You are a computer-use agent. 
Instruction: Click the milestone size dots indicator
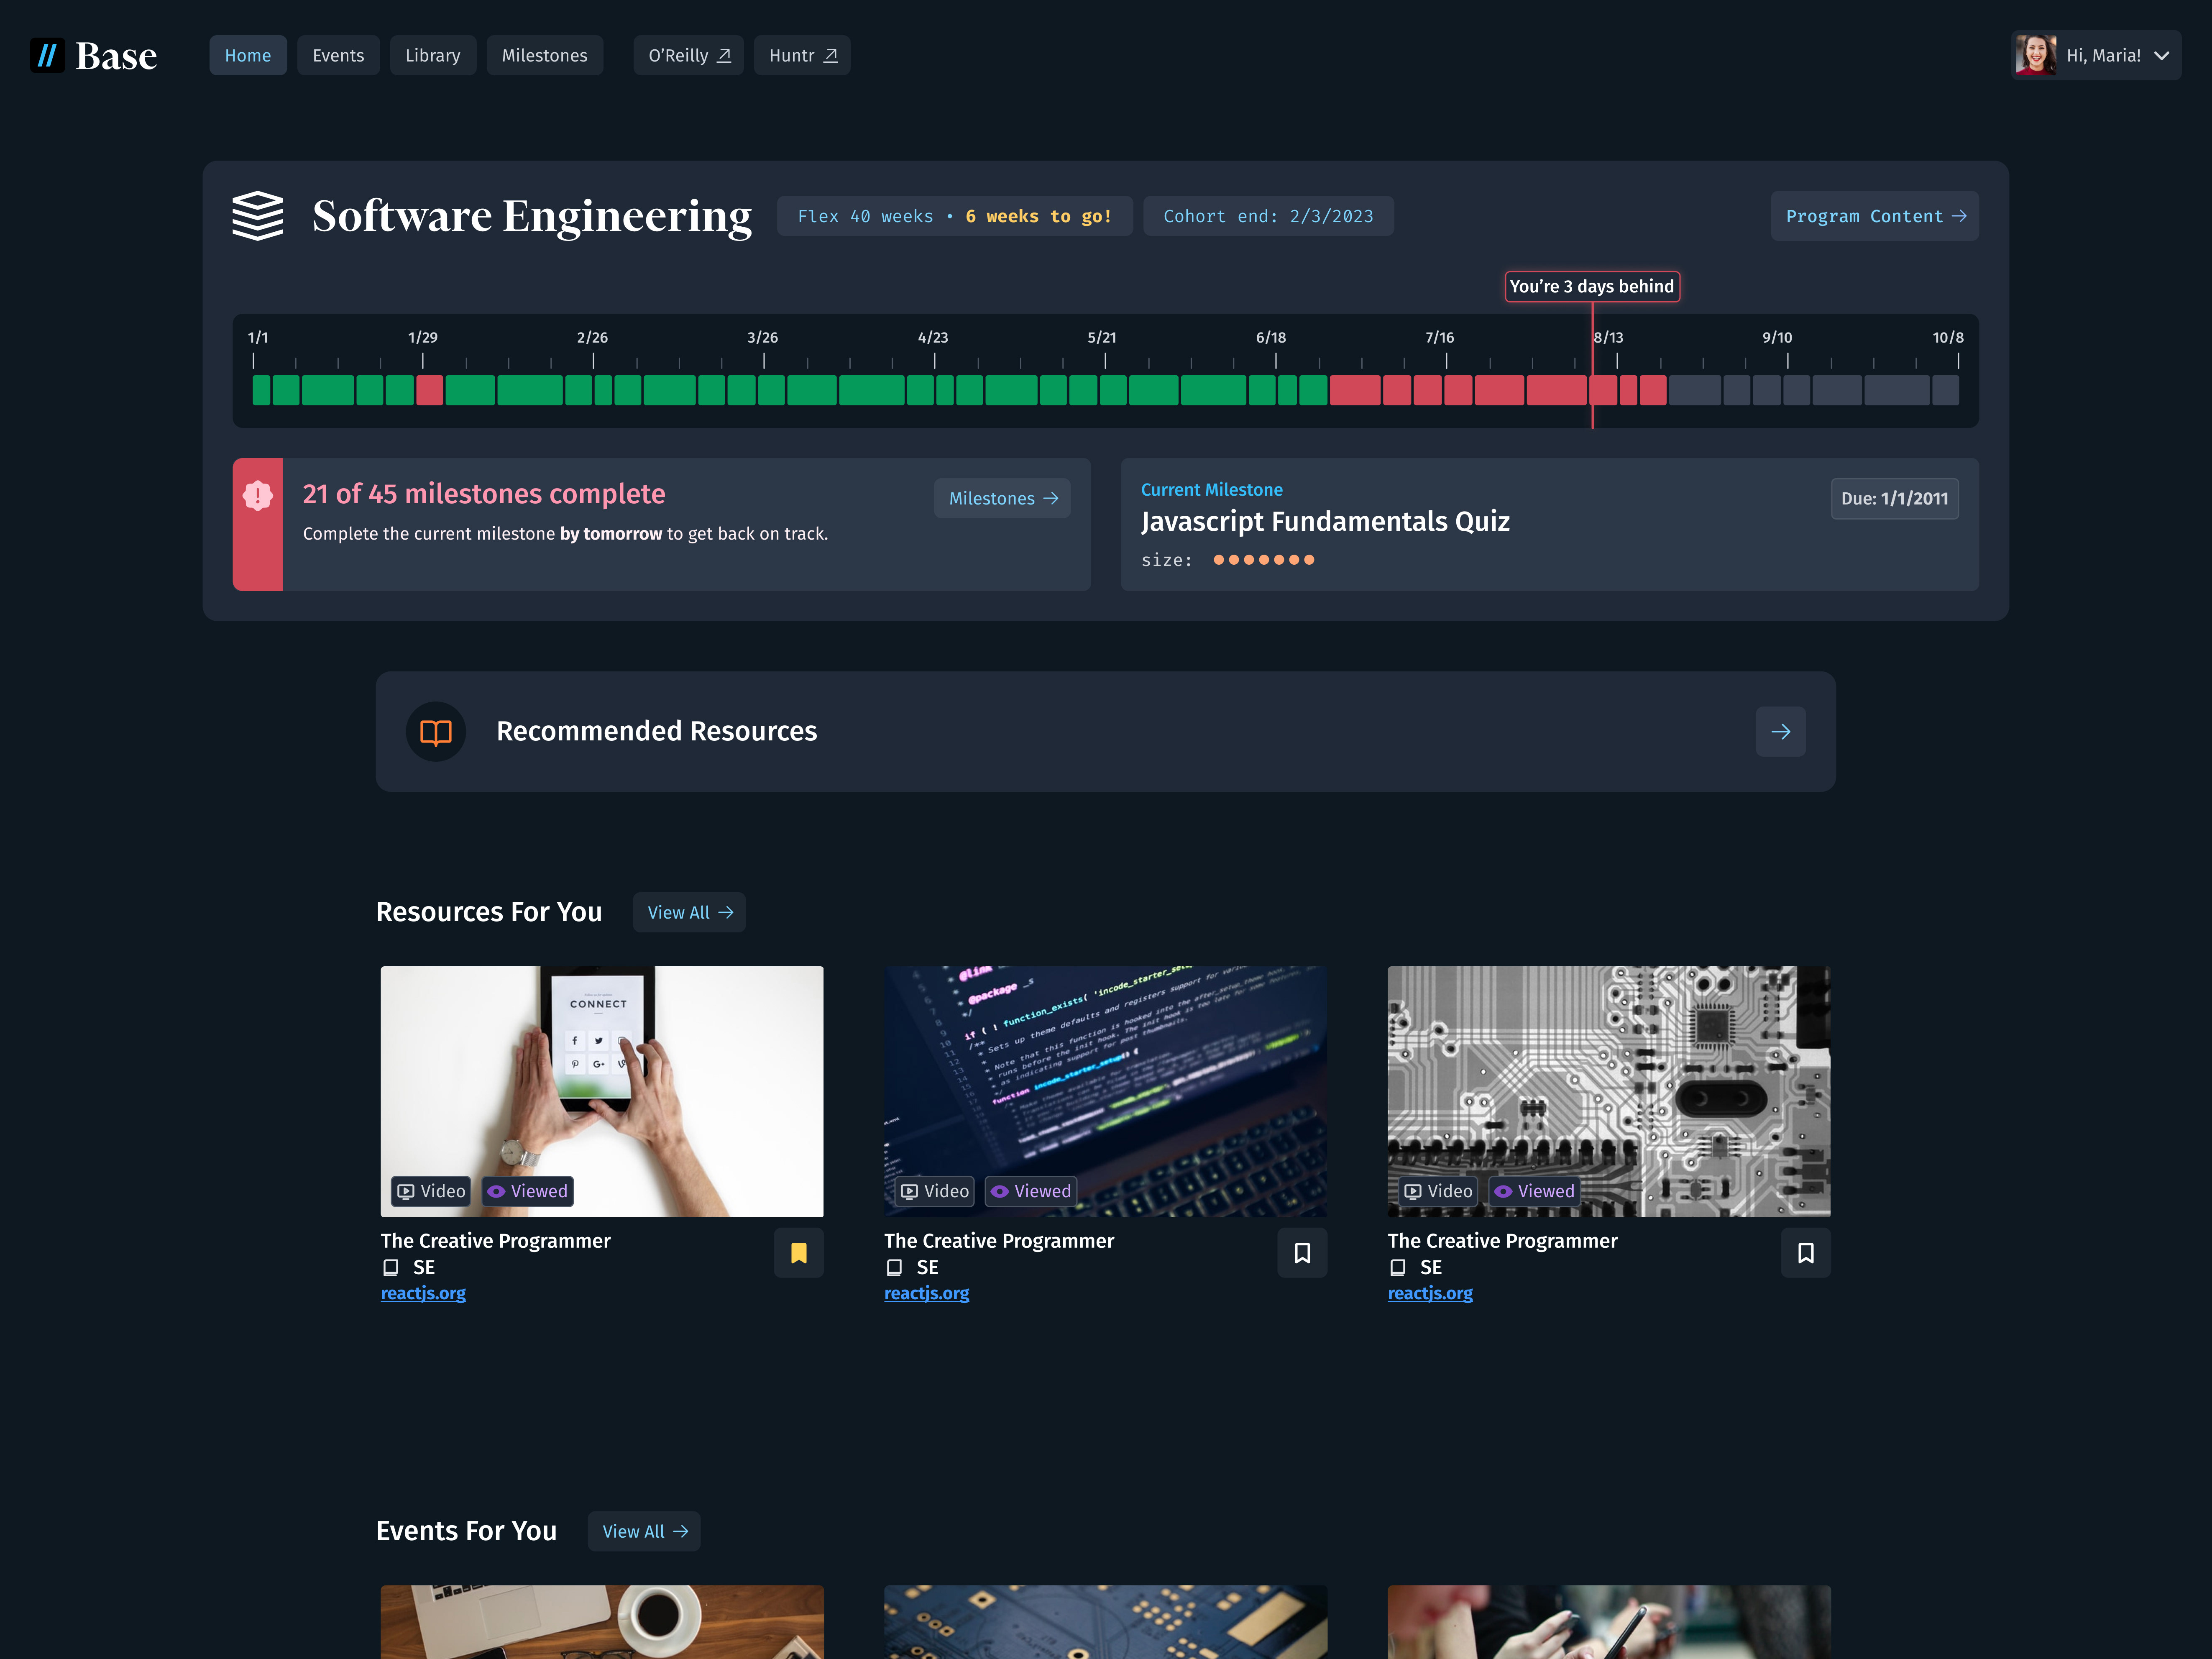click(x=1264, y=560)
